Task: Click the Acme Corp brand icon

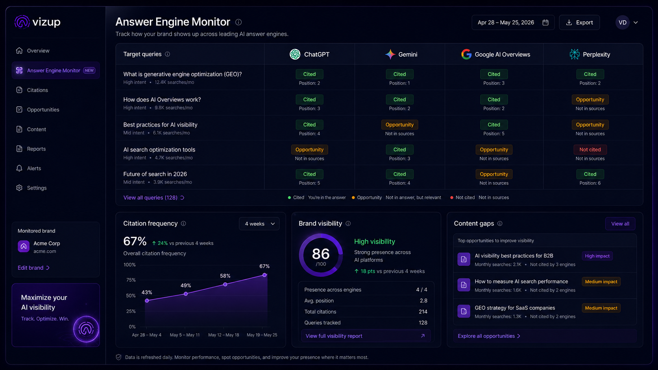Action: coord(24,247)
